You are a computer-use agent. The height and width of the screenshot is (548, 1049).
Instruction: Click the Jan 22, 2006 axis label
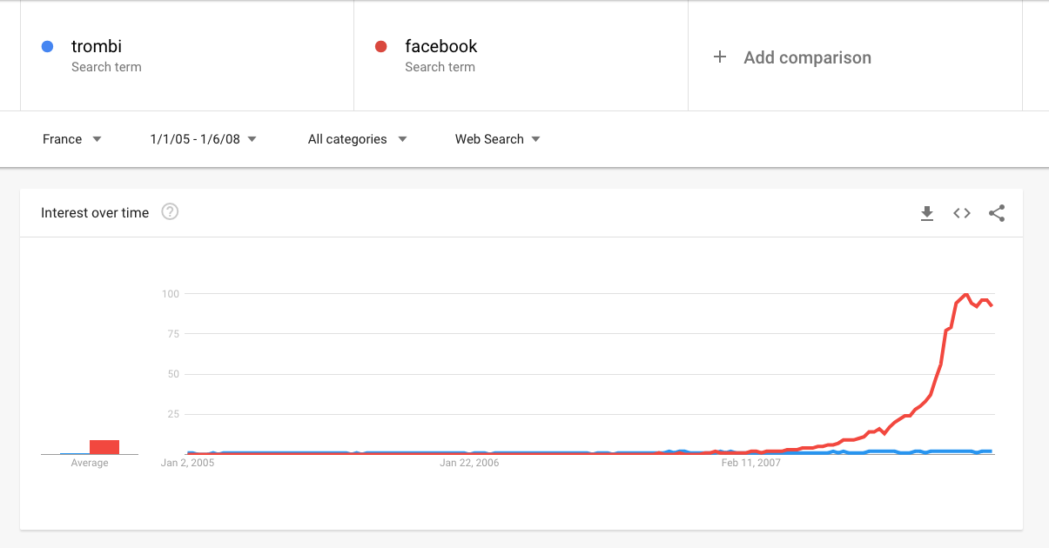click(x=469, y=463)
